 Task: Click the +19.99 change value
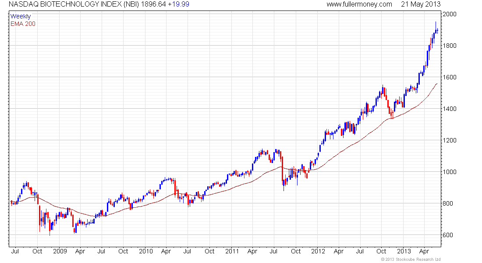coord(179,4)
